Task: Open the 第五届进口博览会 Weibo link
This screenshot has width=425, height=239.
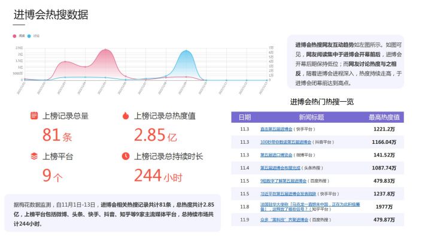Action: 276,155
